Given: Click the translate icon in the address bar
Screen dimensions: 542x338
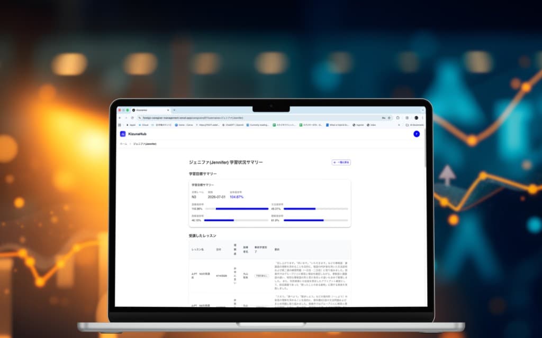Looking at the screenshot, I should tap(384, 118).
